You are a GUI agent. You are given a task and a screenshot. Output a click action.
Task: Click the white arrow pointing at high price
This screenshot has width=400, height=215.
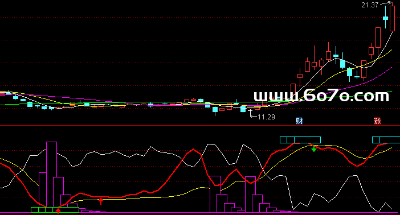[x=385, y=3]
